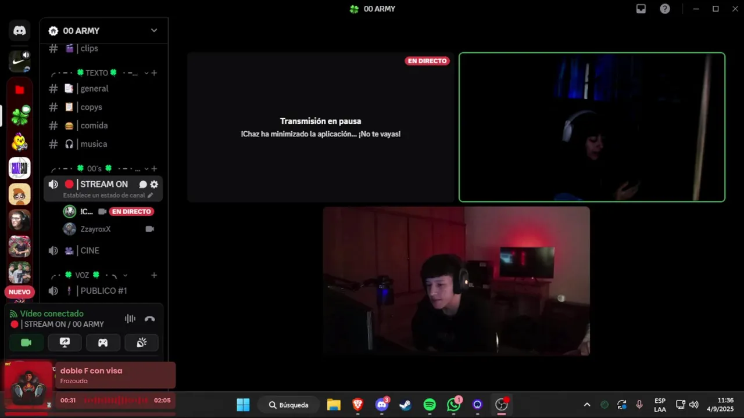The image size is (744, 418).
Task: Select the red-lit room webcam tile
Action: click(456, 281)
